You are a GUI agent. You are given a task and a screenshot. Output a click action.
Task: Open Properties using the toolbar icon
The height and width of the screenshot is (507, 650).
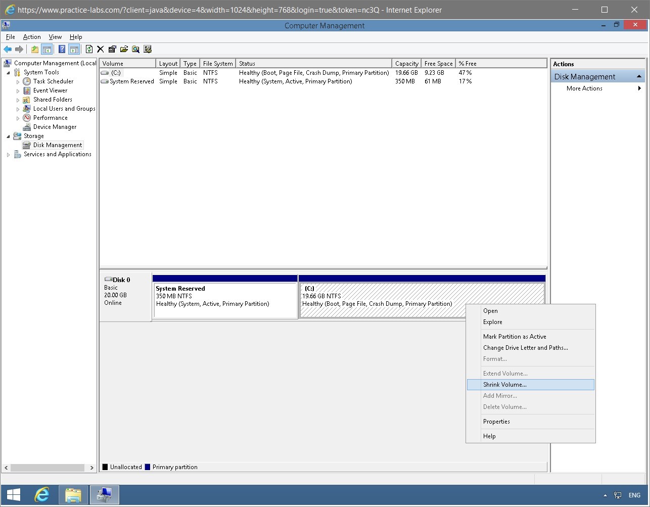point(111,49)
